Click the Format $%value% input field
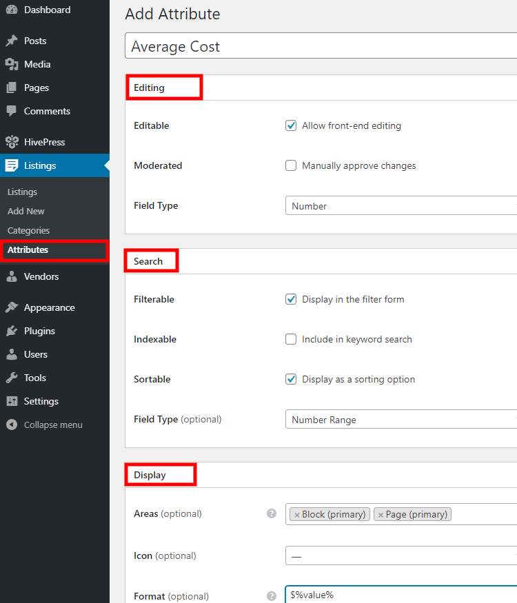The height and width of the screenshot is (603, 517). point(401,595)
